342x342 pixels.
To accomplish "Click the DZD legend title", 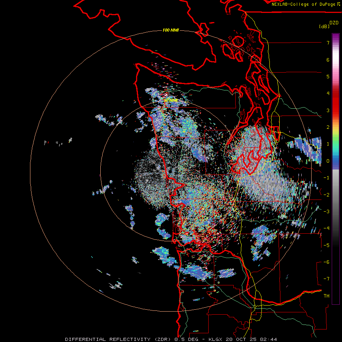I will point(334,23).
